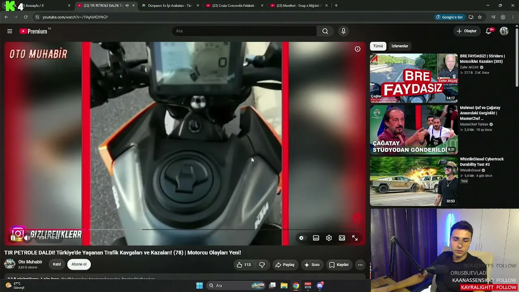Open the Oto Muhabir channel name link
The width and height of the screenshot is (519, 292).
coord(30,262)
